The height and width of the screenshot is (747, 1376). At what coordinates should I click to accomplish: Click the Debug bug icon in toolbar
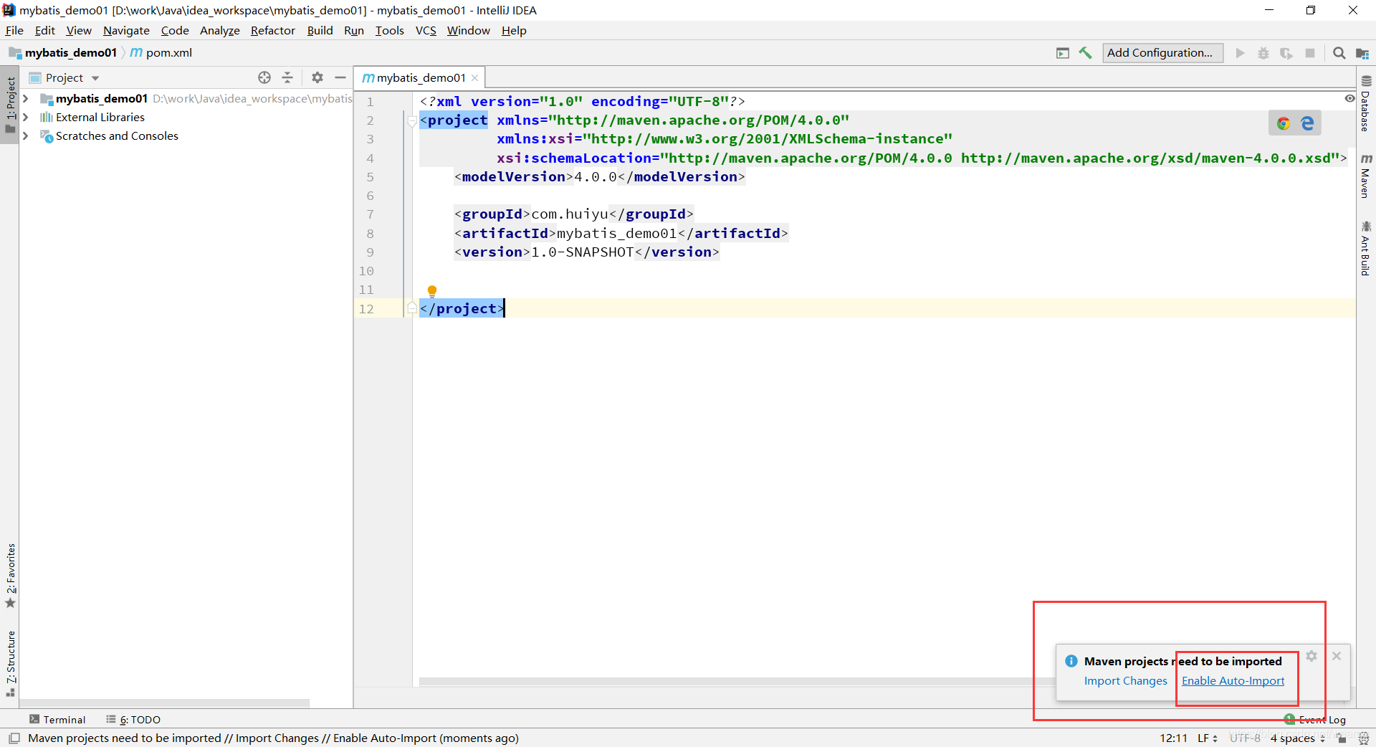coord(1263,53)
